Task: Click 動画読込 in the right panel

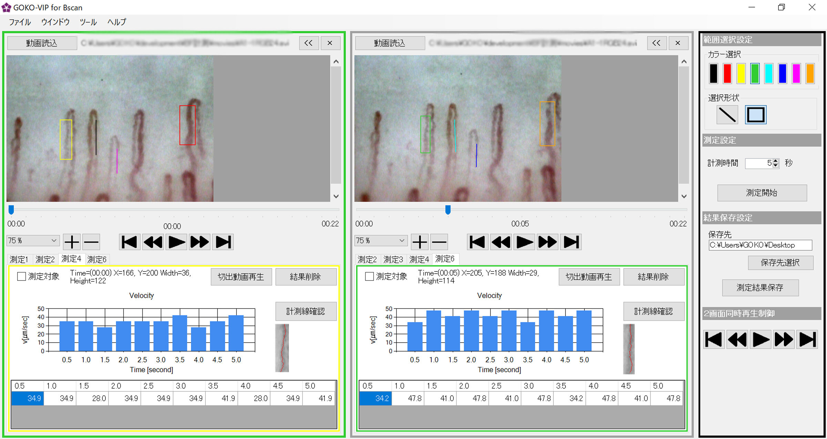Action: [x=390, y=43]
